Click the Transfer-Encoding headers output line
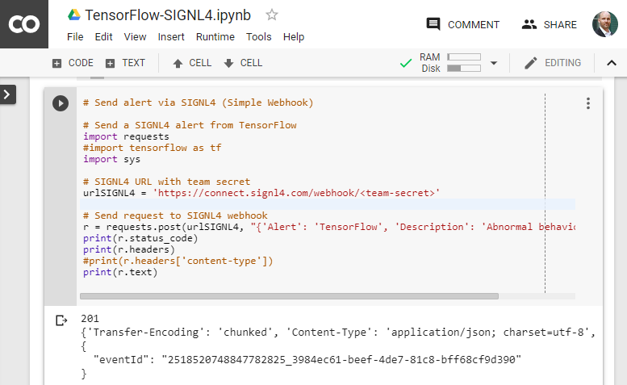The width and height of the screenshot is (627, 385). point(338,333)
